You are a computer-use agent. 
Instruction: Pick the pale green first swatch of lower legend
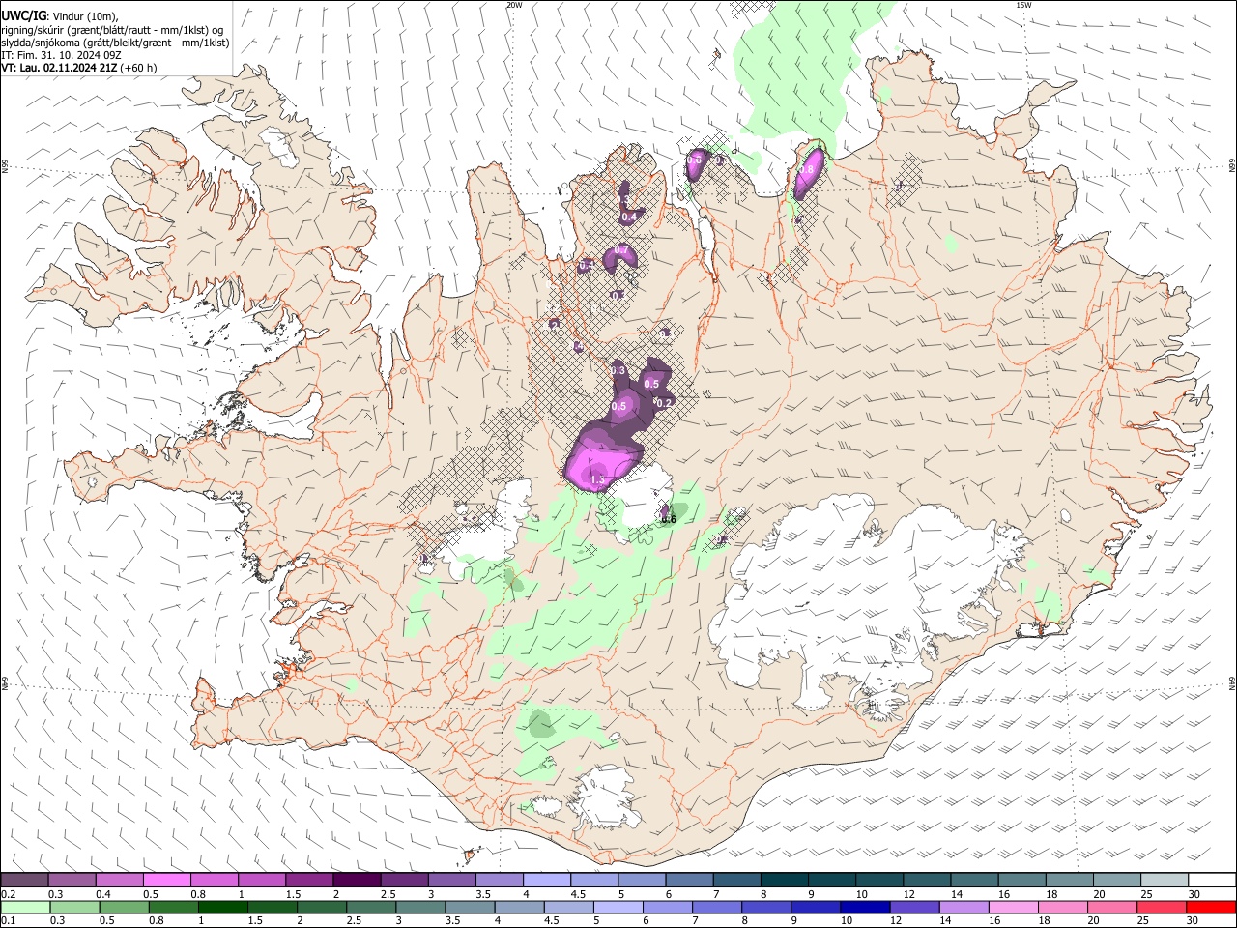coord(25,907)
